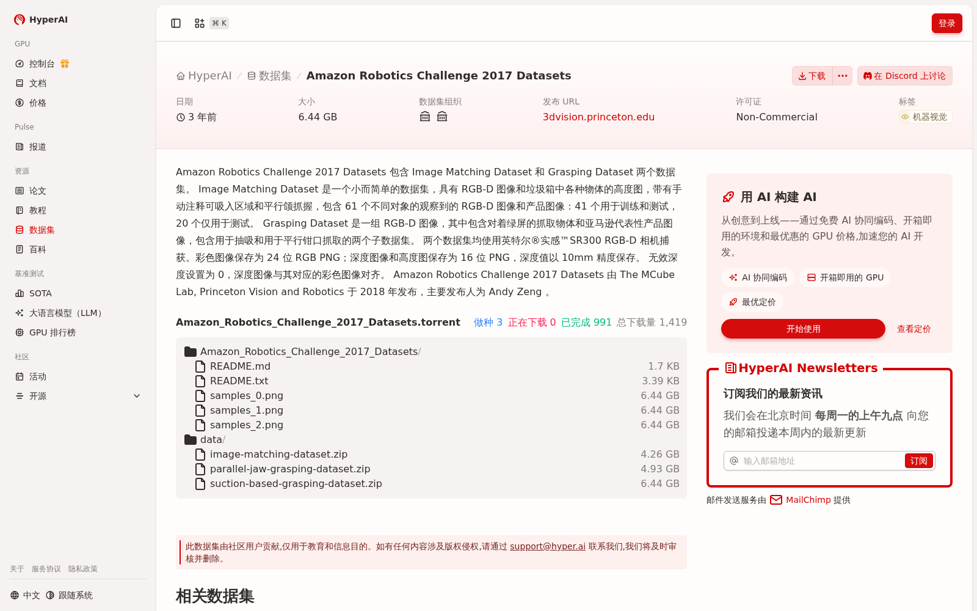The image size is (977, 611).
Task: Click the 服务协议 footer link
Action: tap(46, 569)
